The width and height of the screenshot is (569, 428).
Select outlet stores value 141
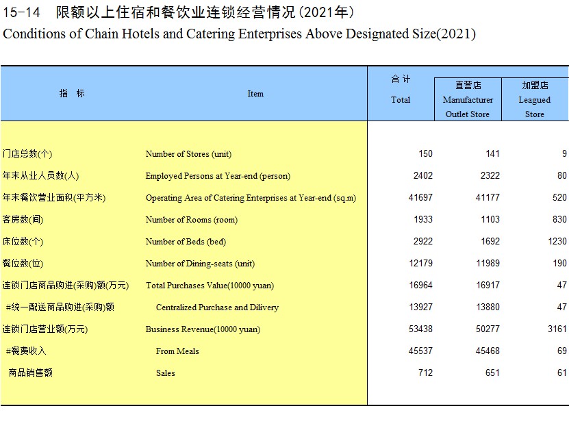pyautogui.click(x=492, y=153)
